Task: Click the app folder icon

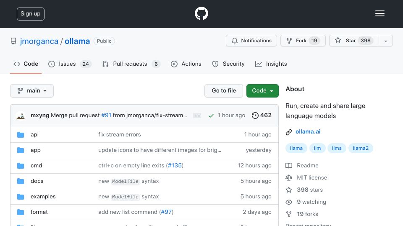Action: pos(21,150)
